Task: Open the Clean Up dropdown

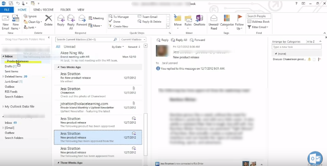Action: [33, 22]
